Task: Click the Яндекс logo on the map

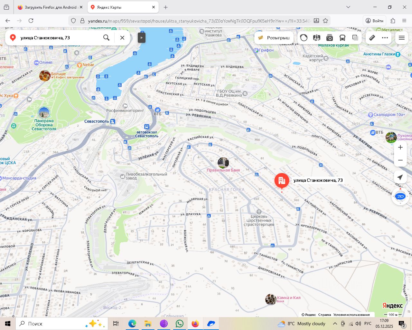Action: 392,306
